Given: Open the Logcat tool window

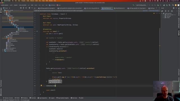Looking at the screenshot, I should point(52,98).
